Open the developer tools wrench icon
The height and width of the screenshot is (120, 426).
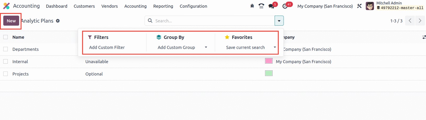pos(359,6)
